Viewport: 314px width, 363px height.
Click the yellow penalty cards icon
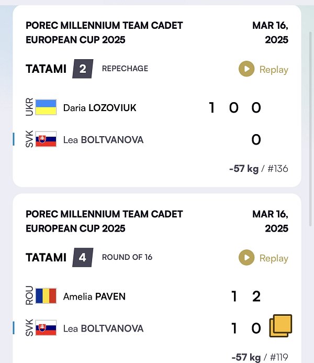[281, 326]
